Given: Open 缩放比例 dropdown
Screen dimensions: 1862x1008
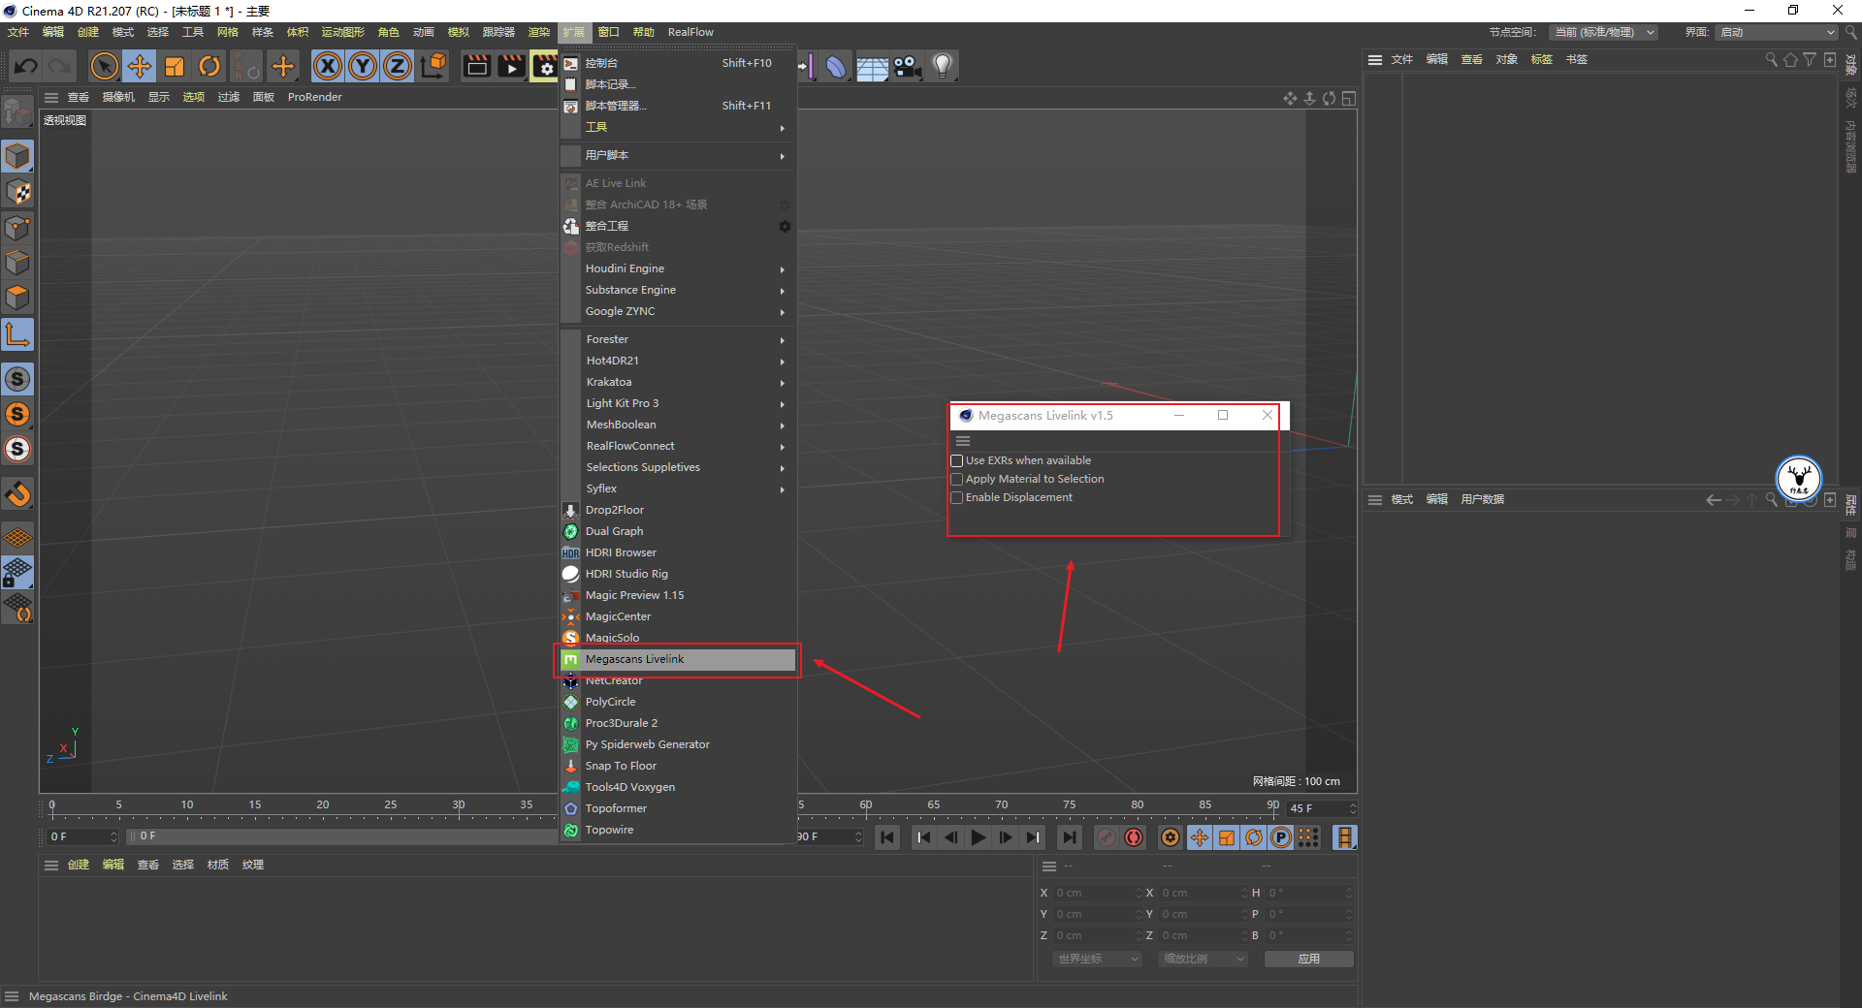Looking at the screenshot, I should pos(1203,959).
